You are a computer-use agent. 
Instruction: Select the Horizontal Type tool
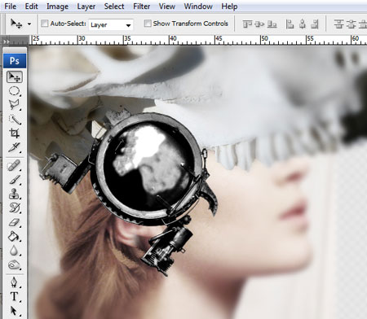[x=15, y=296]
